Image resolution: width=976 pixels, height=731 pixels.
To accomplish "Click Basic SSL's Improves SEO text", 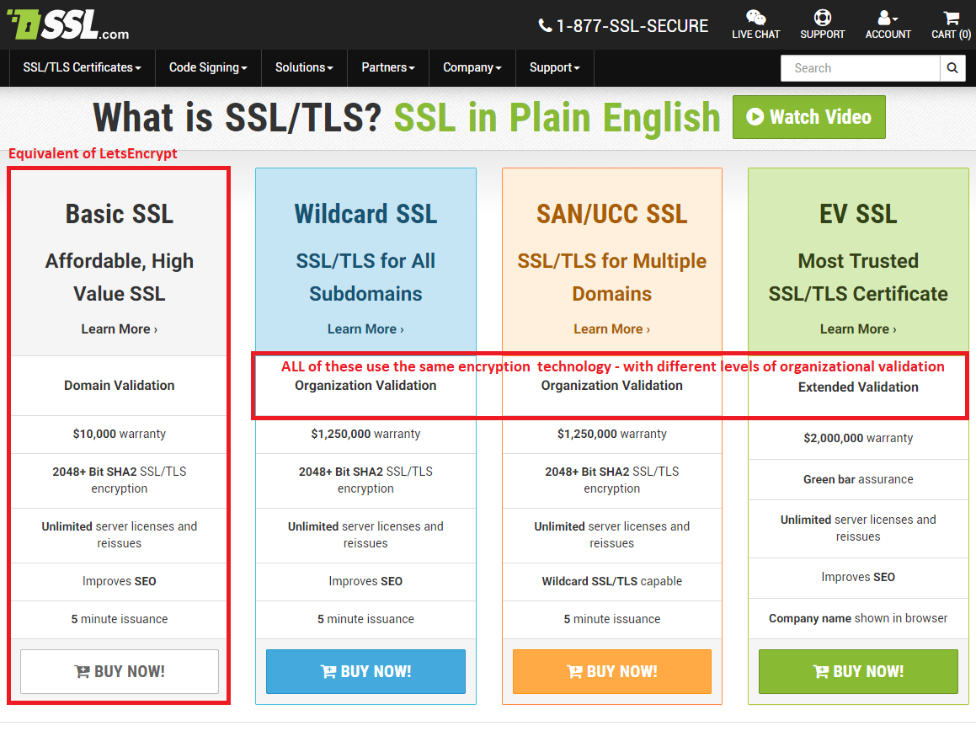I will pyautogui.click(x=120, y=581).
